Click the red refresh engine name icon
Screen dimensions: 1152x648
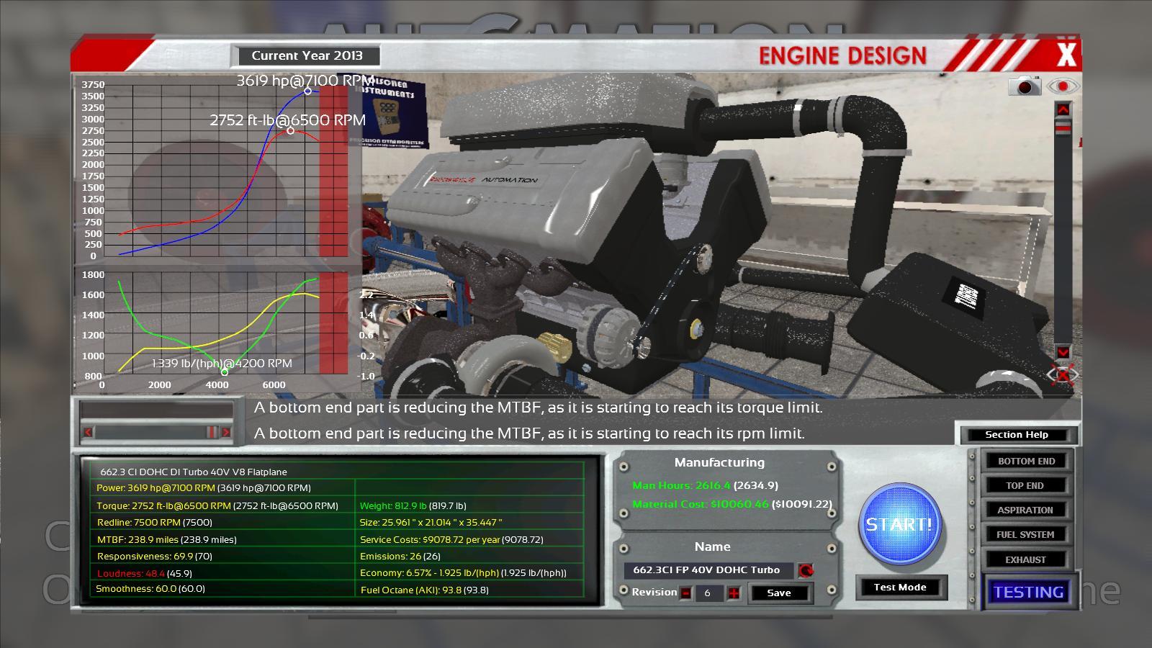(806, 571)
